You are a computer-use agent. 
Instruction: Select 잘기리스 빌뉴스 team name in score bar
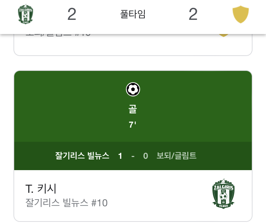[82, 156]
